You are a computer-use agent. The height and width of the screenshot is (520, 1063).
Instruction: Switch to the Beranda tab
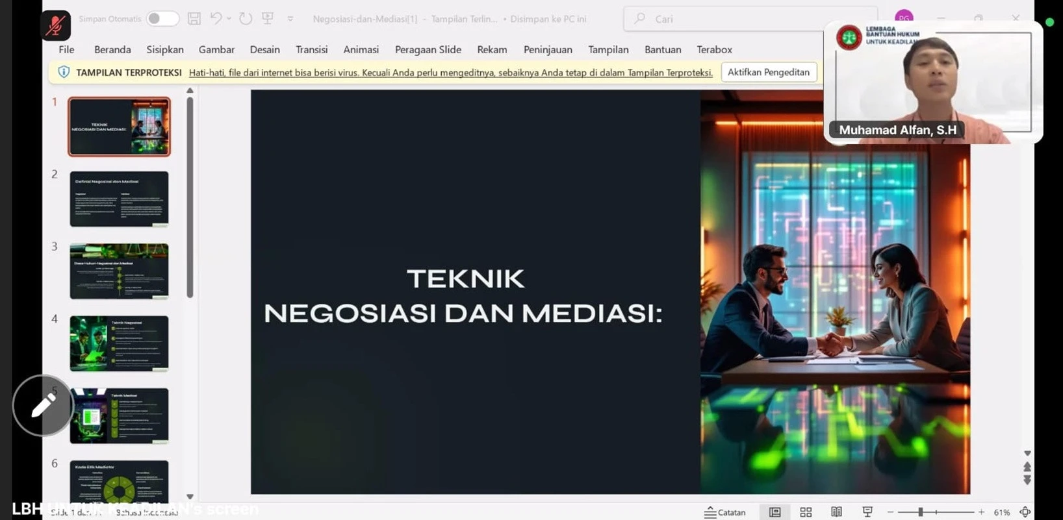112,49
